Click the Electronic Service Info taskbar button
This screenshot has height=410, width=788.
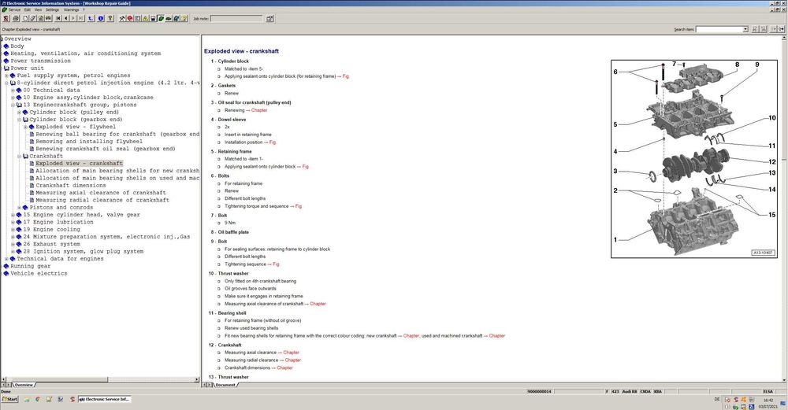click(105, 400)
